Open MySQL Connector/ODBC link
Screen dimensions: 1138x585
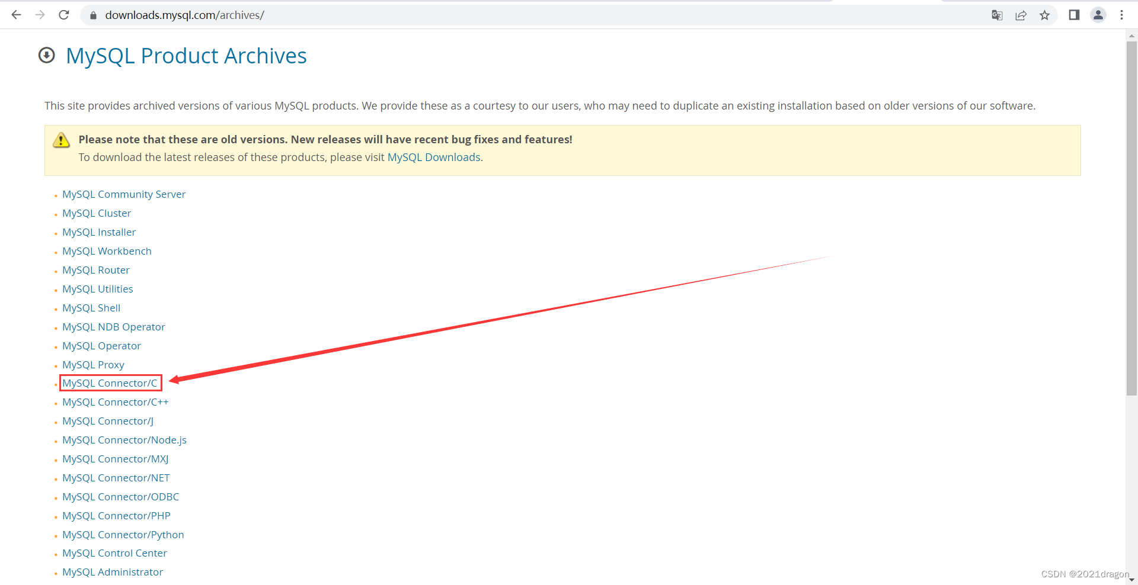(121, 497)
